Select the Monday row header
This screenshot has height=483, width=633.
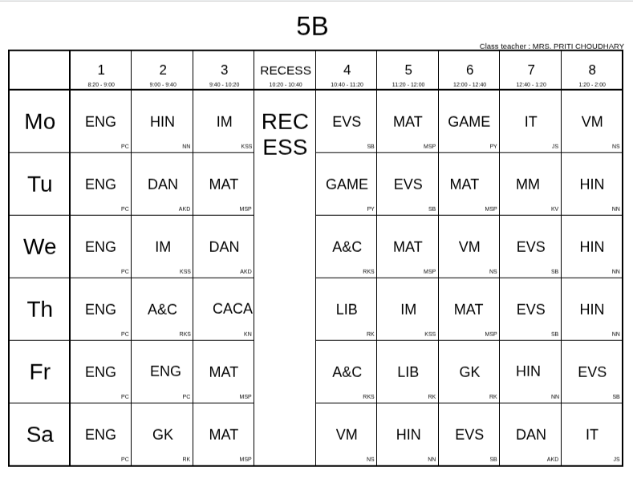click(40, 121)
